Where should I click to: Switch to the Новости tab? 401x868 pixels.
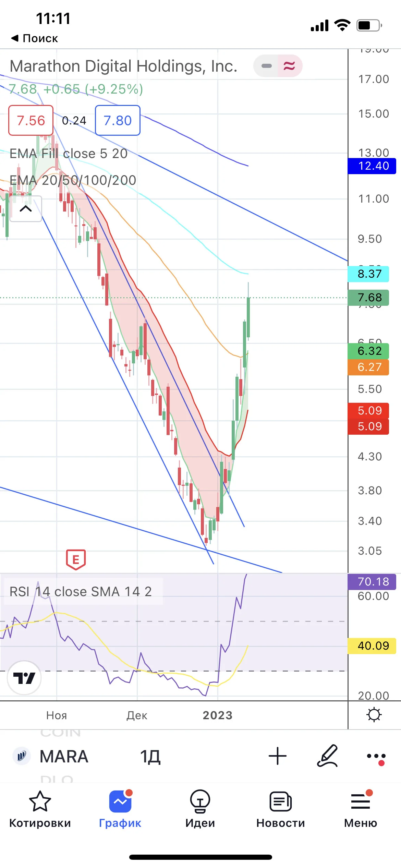[281, 809]
